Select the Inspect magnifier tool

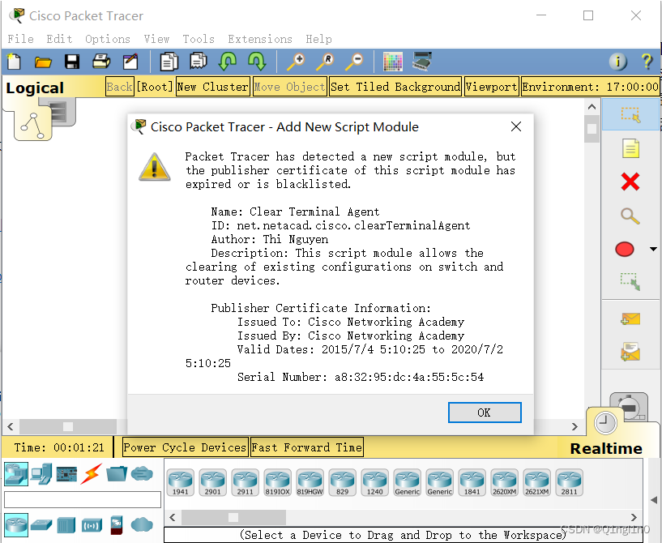pos(630,216)
